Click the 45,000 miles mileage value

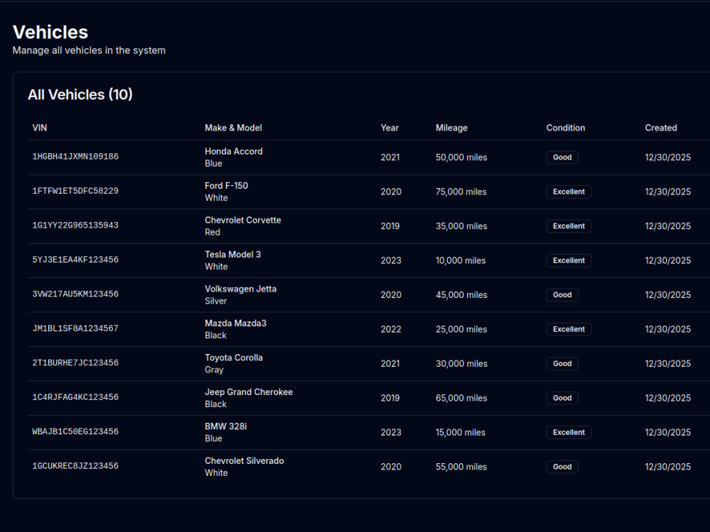point(461,295)
